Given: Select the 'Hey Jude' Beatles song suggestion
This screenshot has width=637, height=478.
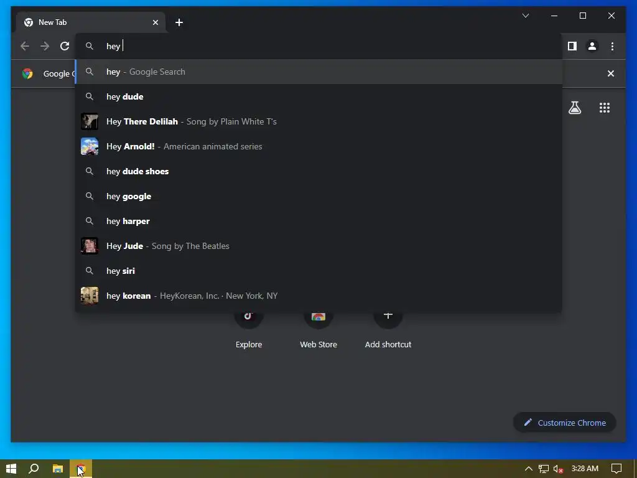Looking at the screenshot, I should [319, 246].
